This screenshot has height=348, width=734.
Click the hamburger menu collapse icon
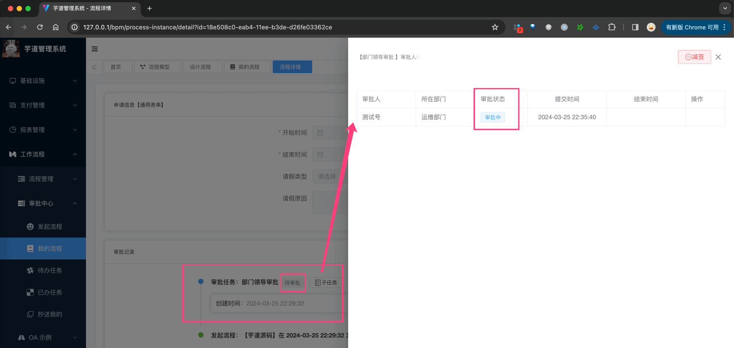(x=95, y=49)
